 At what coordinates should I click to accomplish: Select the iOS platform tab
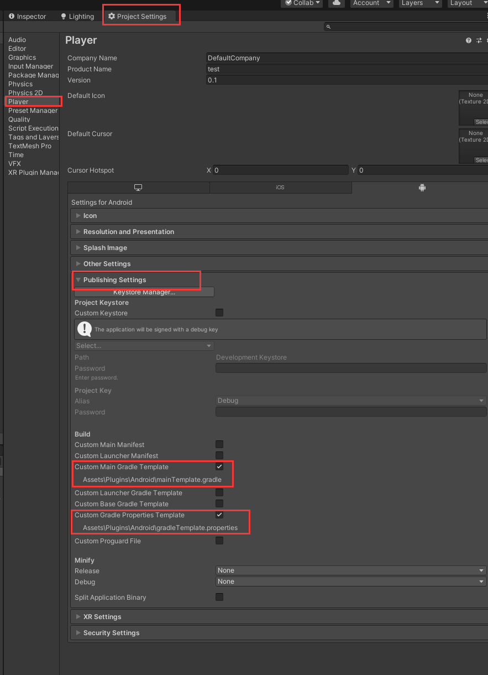pos(280,188)
